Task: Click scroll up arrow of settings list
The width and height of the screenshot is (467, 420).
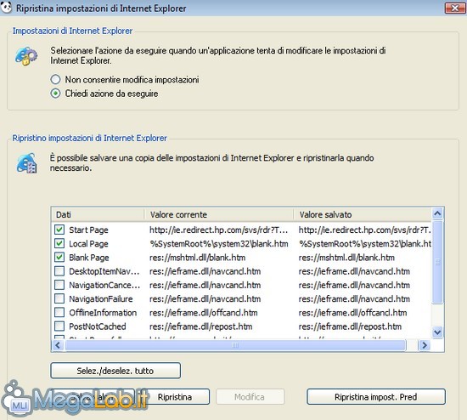Action: tap(437, 213)
